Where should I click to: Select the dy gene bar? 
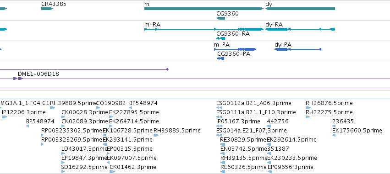pyautogui.click(x=300, y=9)
